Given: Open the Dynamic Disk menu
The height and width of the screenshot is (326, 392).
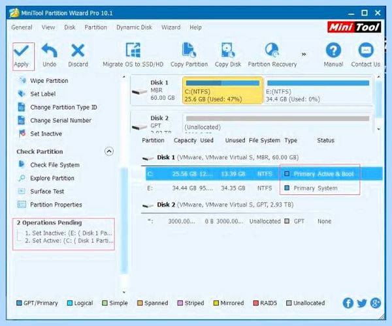Looking at the screenshot, I should tap(134, 27).
